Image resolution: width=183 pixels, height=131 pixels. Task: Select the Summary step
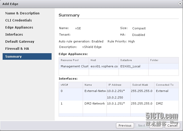(x=27, y=57)
